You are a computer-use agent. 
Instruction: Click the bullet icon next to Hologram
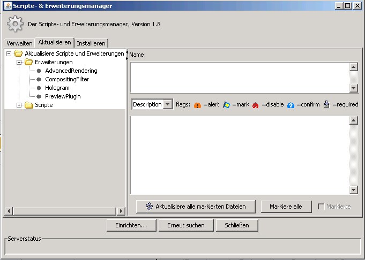pos(39,88)
